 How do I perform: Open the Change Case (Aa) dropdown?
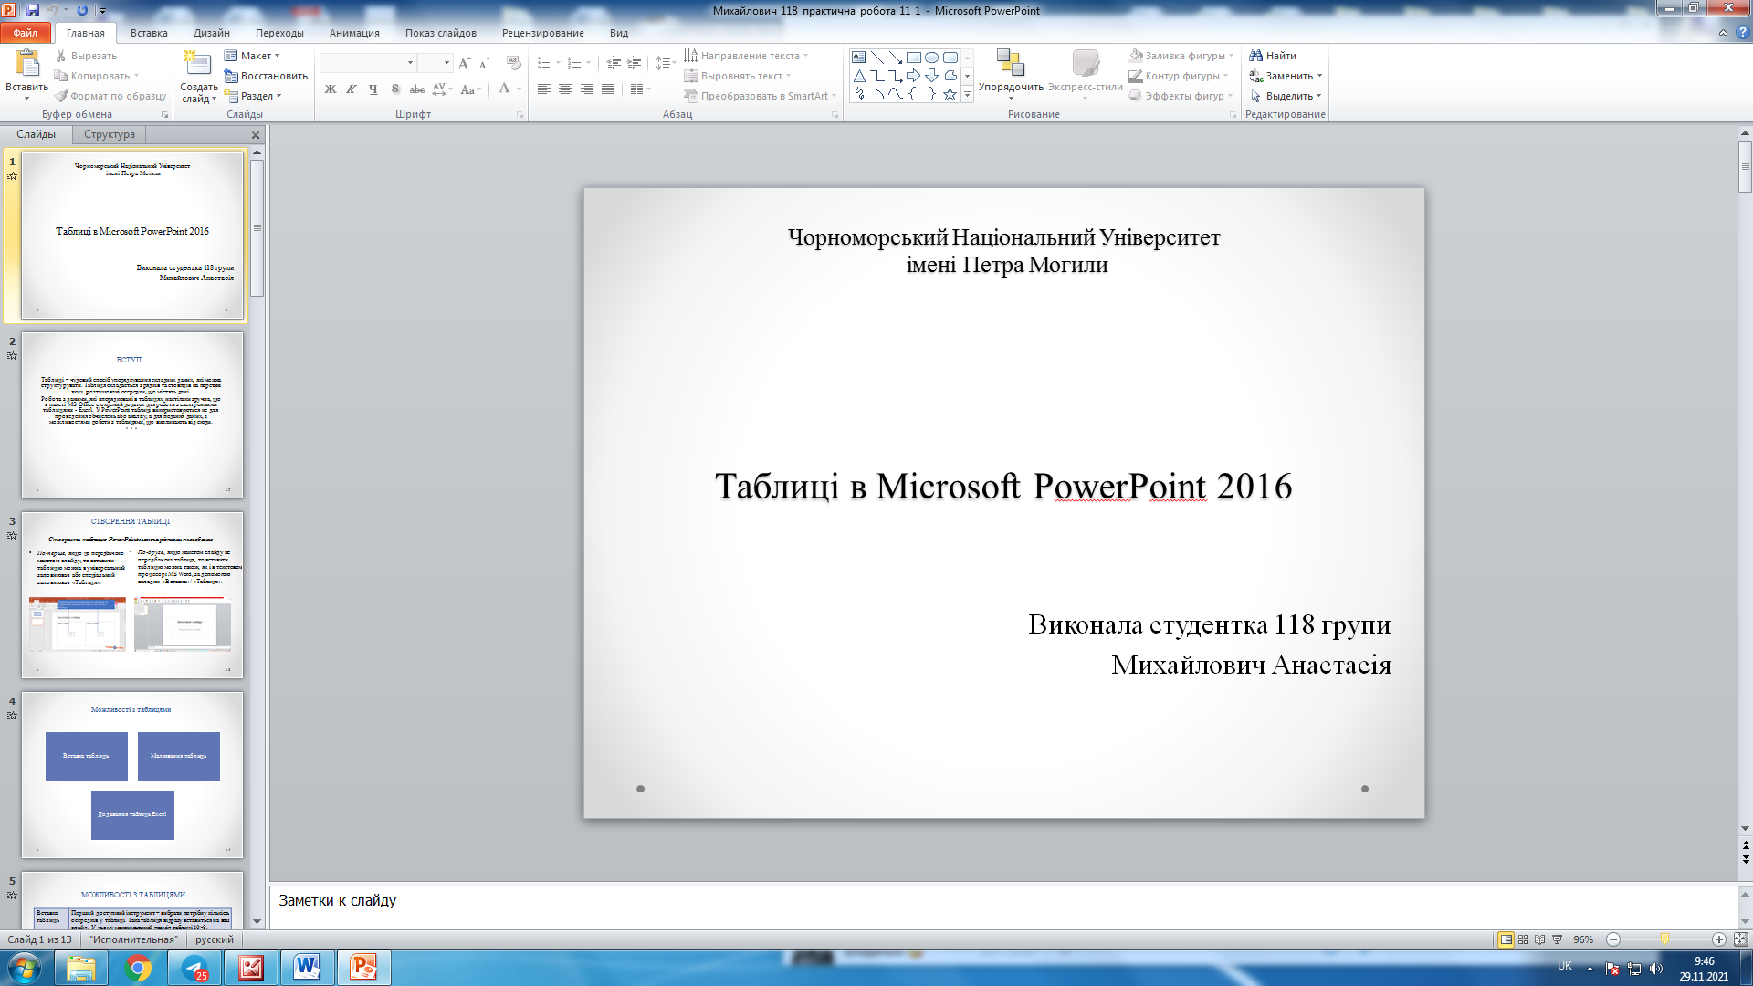(470, 89)
